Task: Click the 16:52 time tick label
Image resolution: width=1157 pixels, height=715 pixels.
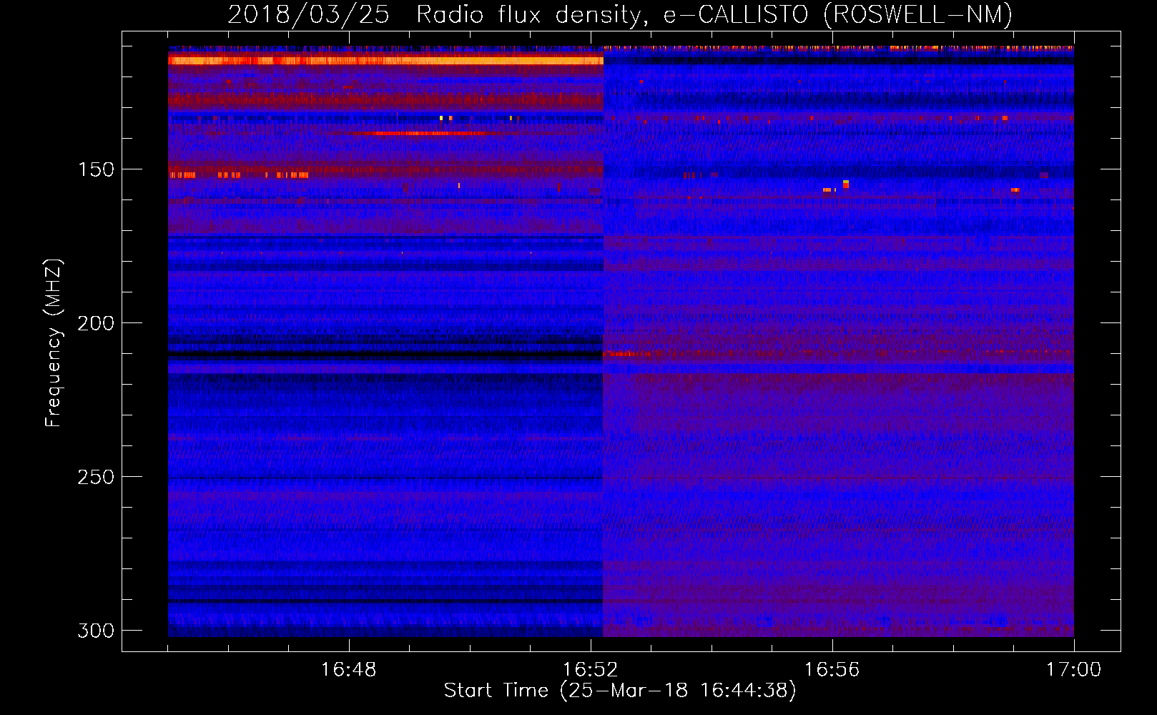Action: coord(590,670)
